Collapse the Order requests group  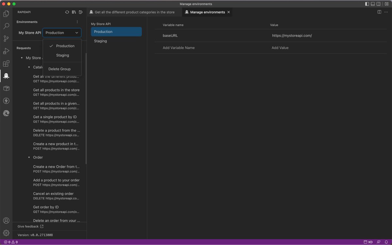(29, 157)
